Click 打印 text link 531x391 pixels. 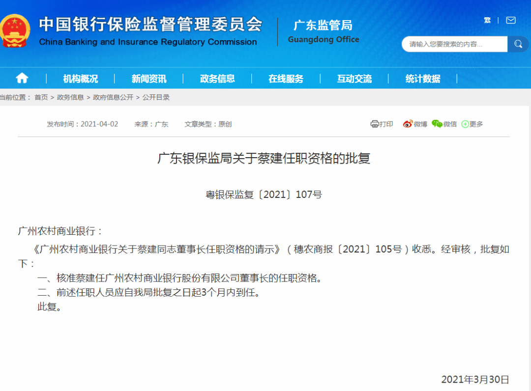click(386, 124)
